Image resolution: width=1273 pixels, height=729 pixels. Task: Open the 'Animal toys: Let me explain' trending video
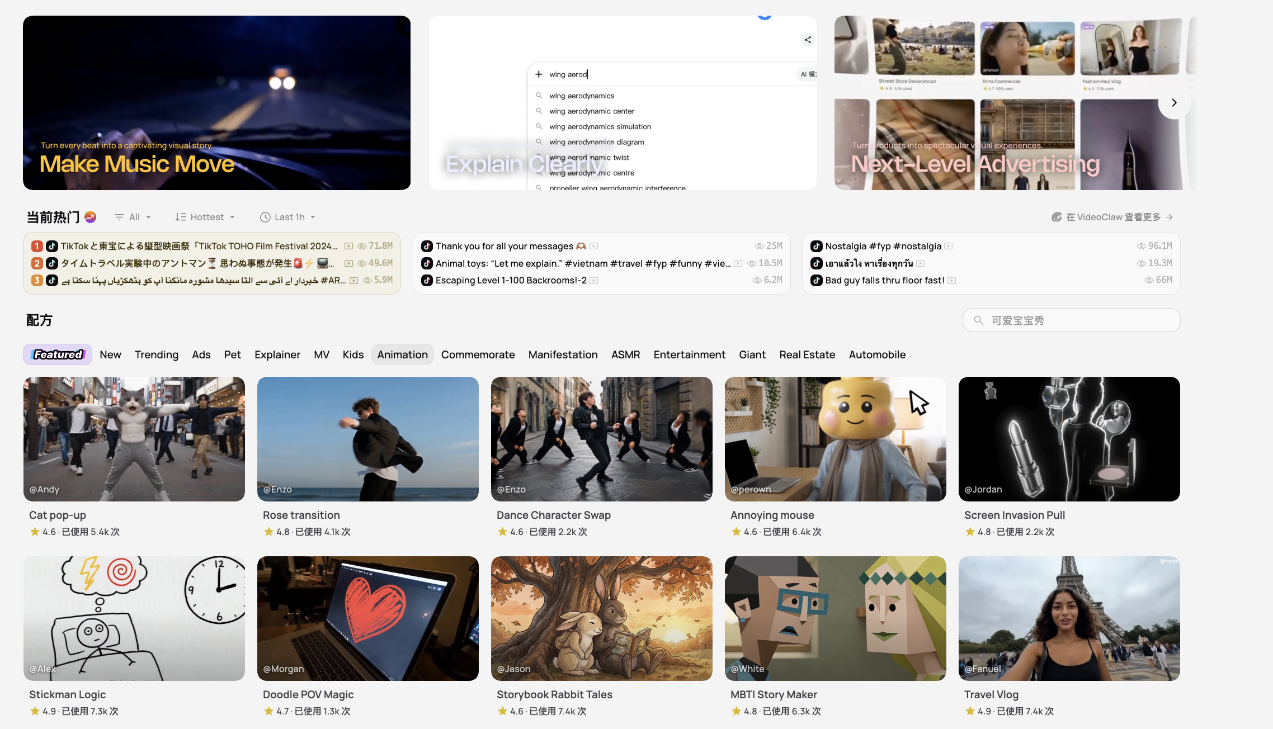point(583,263)
